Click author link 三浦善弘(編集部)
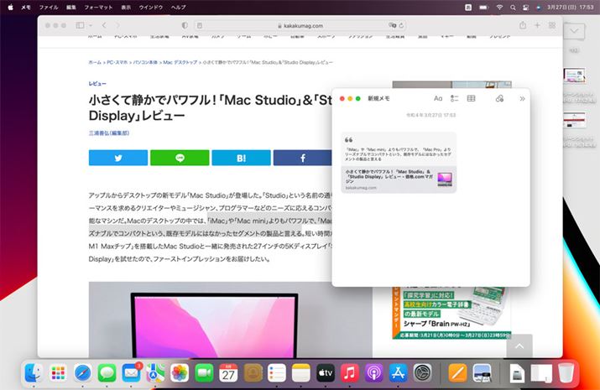Image resolution: width=600 pixels, height=390 pixels. coord(109,133)
